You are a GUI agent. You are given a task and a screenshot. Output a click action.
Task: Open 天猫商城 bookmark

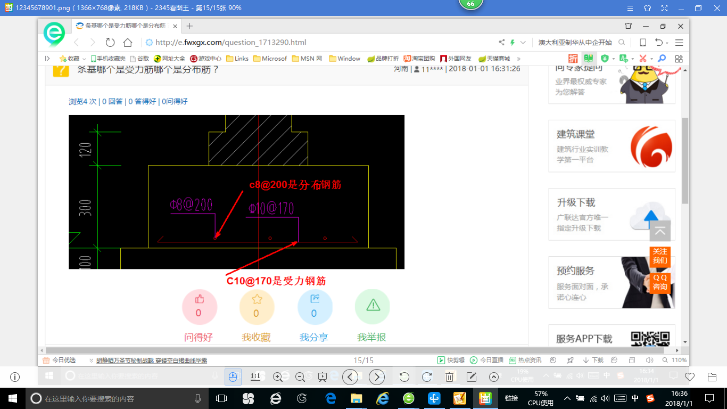(x=494, y=59)
